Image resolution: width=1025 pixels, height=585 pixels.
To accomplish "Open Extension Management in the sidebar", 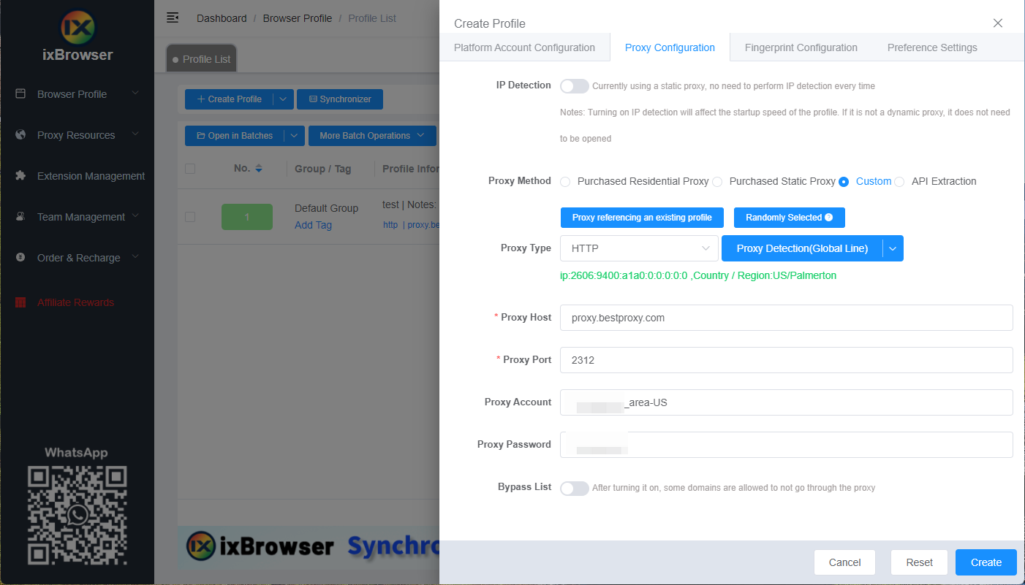I will point(91,176).
